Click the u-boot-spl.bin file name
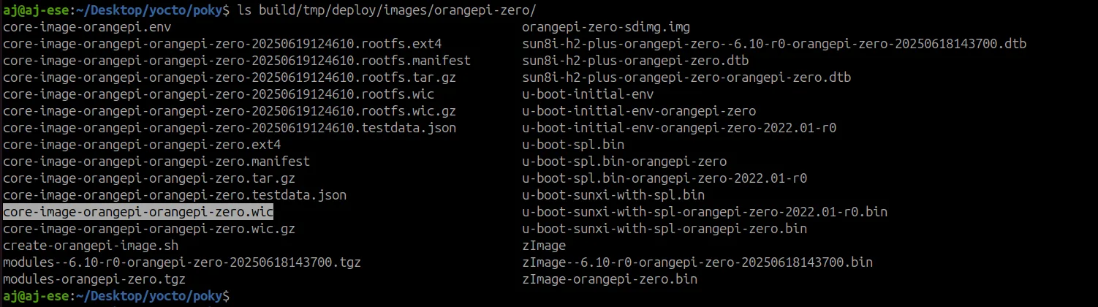1098x307 pixels. 573,145
